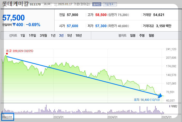Click the 상한가 75,200 text

118,15
